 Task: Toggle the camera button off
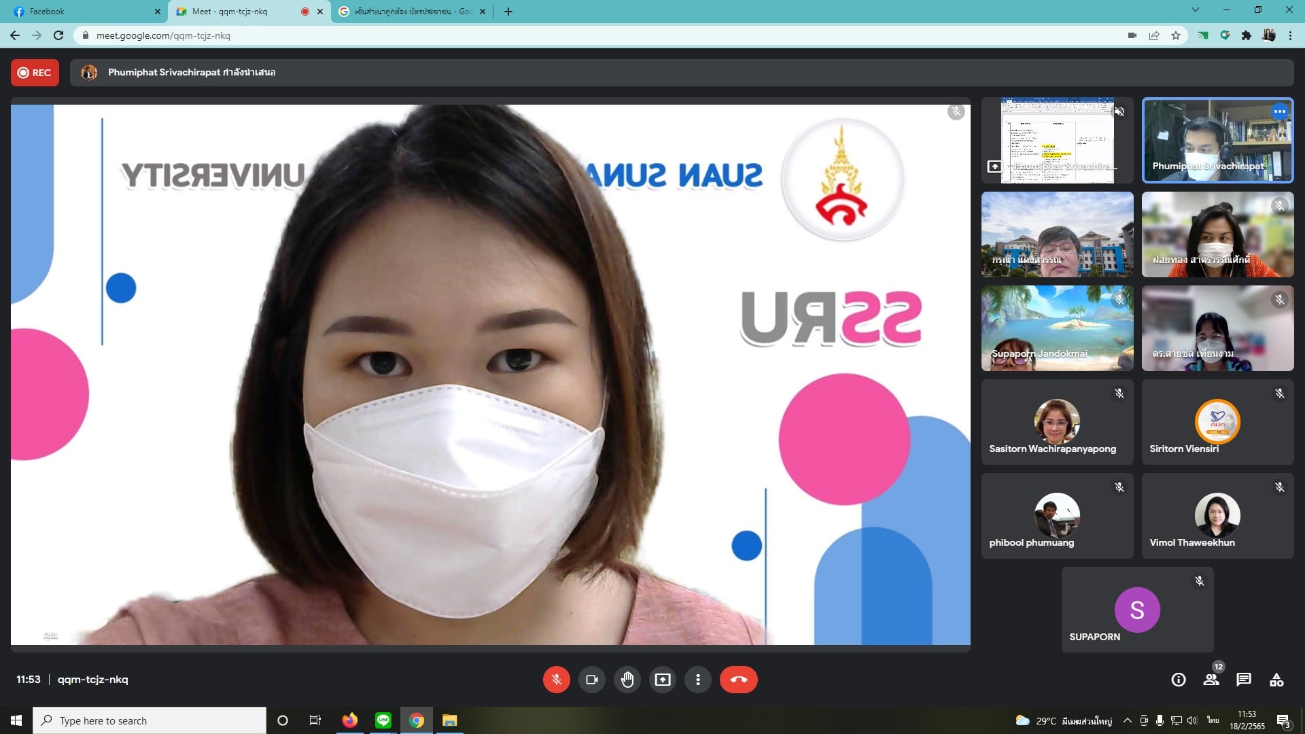click(591, 680)
